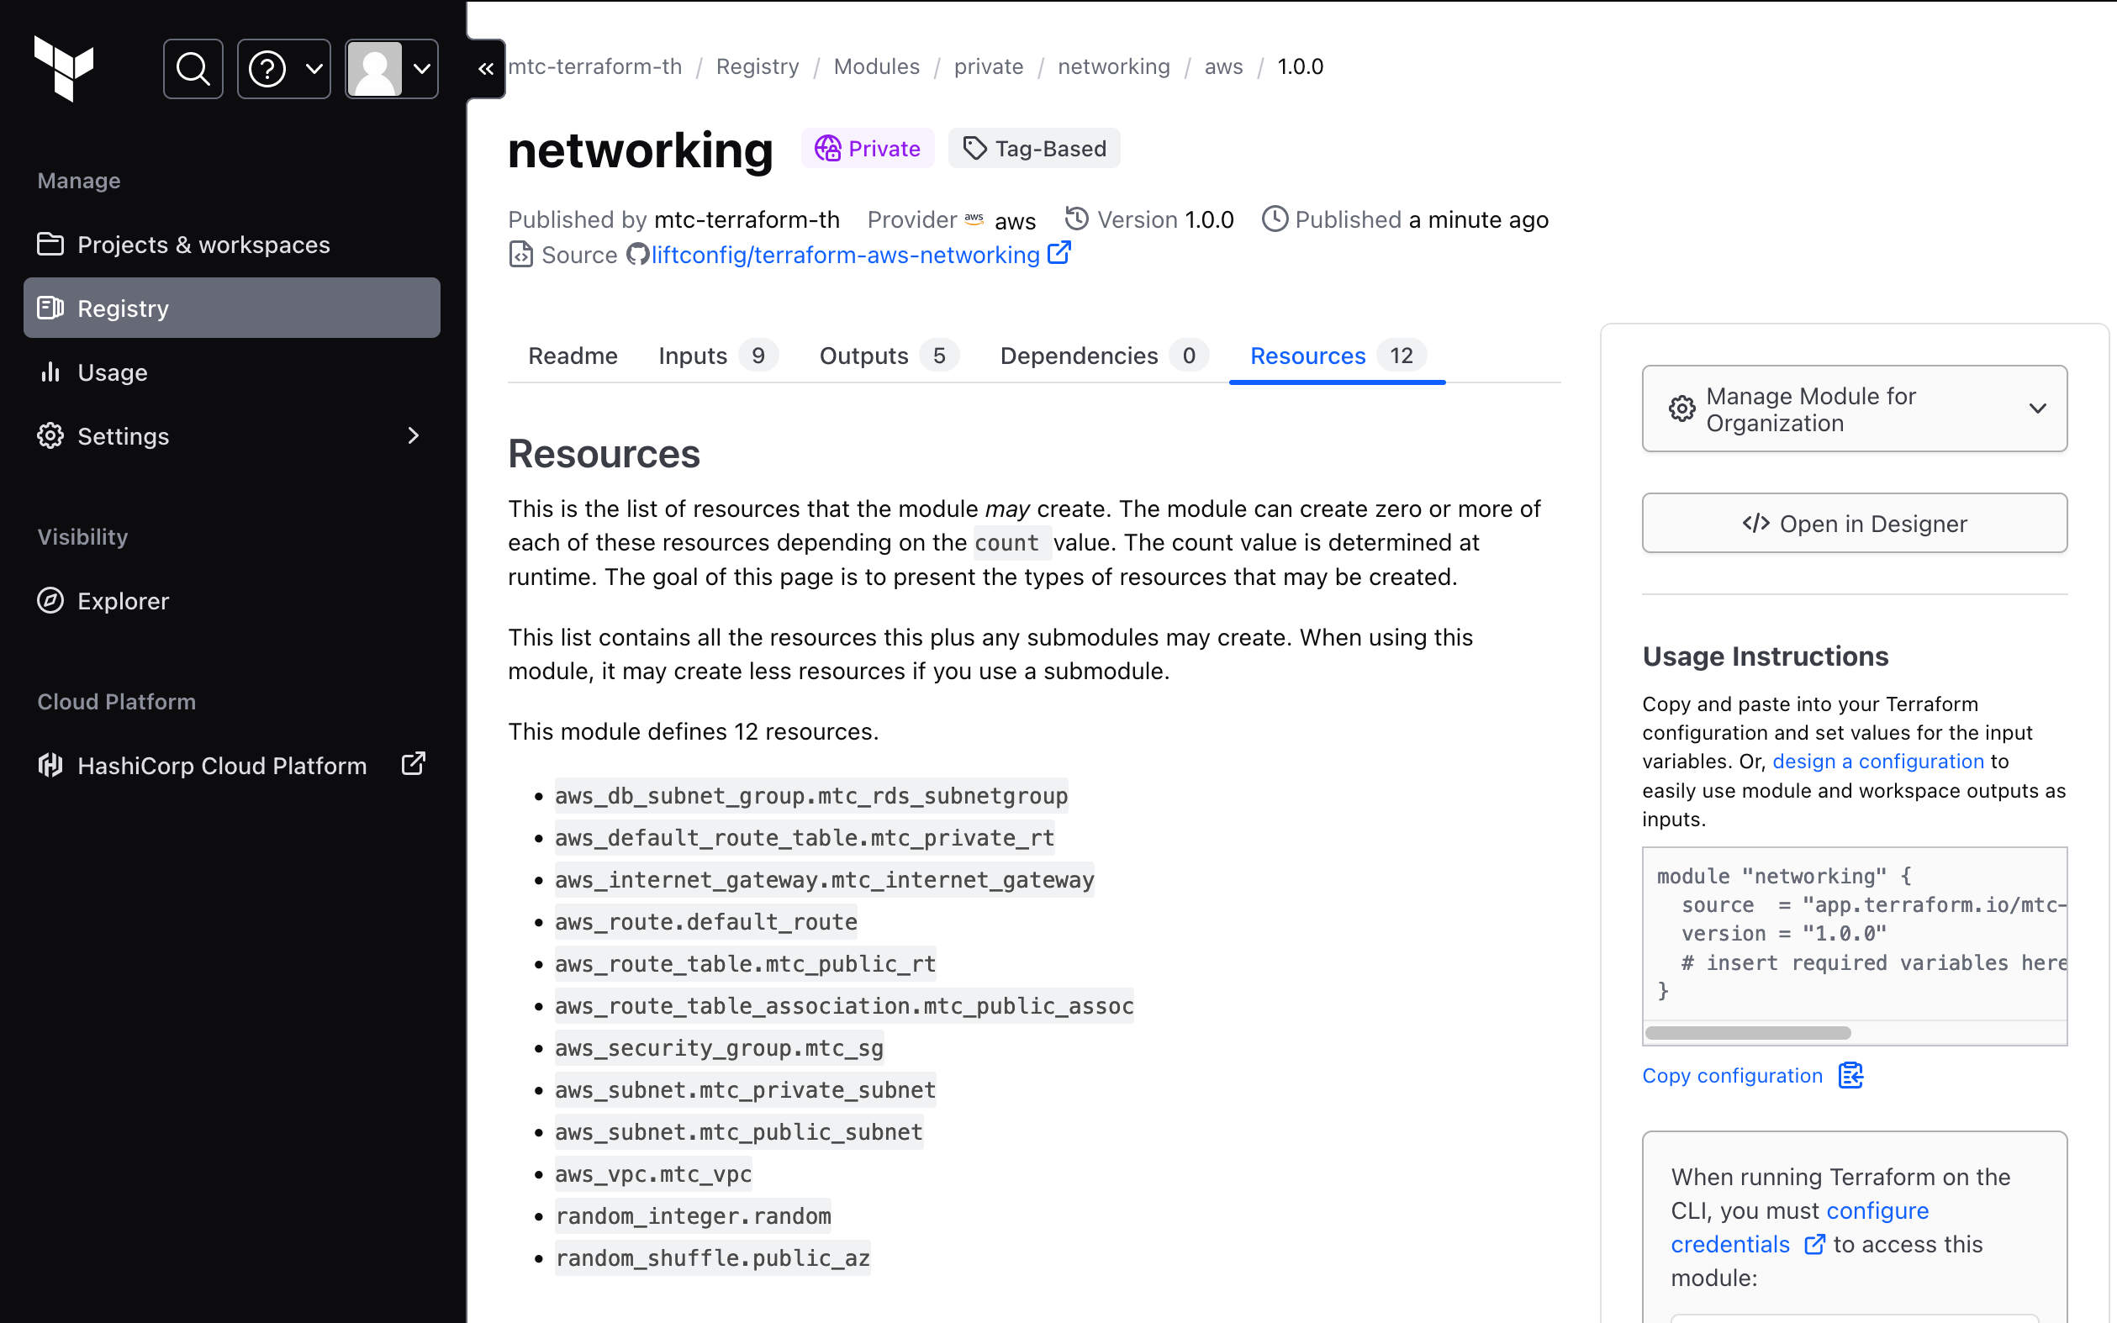Open HashiCorp Cloud Platform link
Screen dimensions: 2117x1323
pyautogui.click(x=232, y=765)
